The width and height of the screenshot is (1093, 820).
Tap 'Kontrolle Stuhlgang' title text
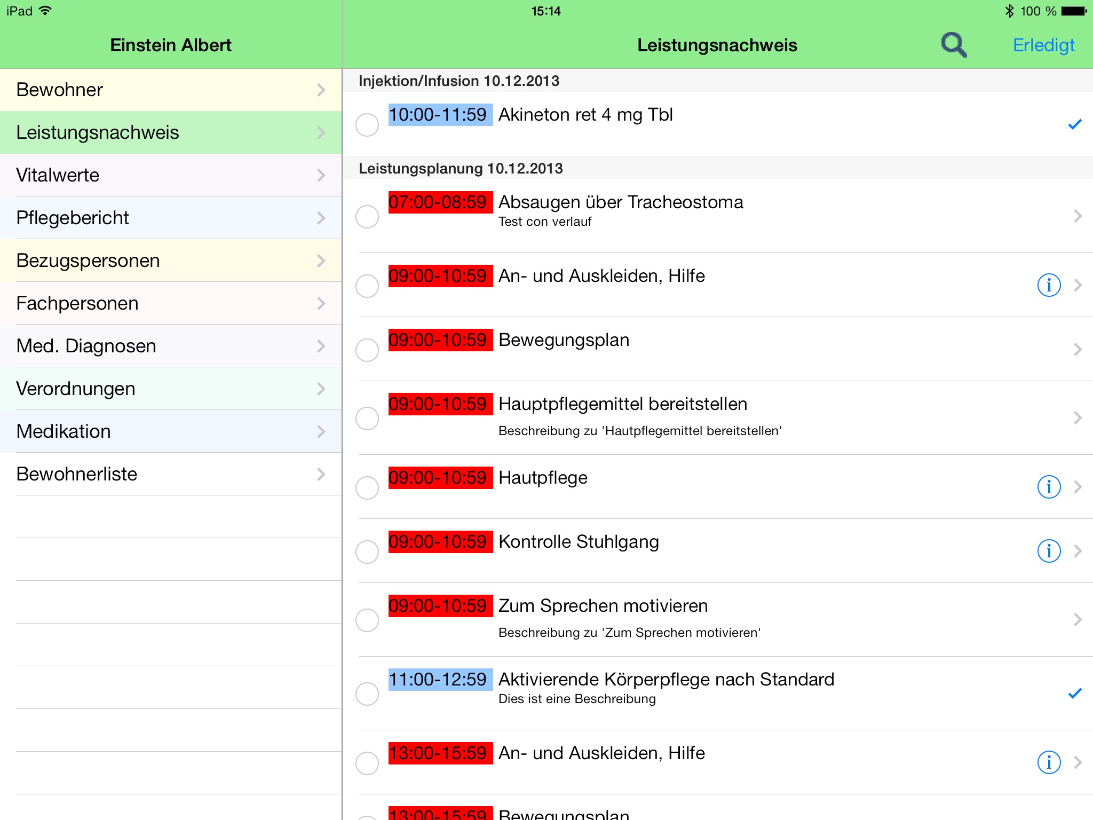point(579,542)
